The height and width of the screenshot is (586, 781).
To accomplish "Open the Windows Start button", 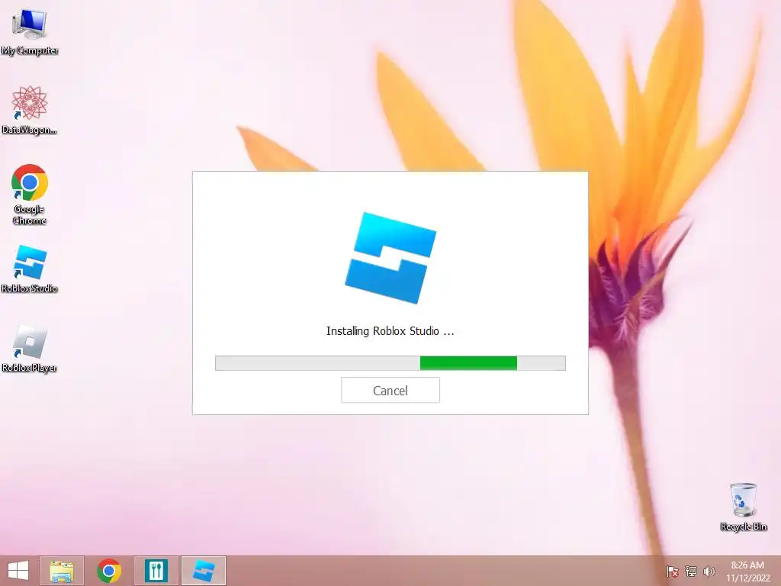I will [18, 571].
